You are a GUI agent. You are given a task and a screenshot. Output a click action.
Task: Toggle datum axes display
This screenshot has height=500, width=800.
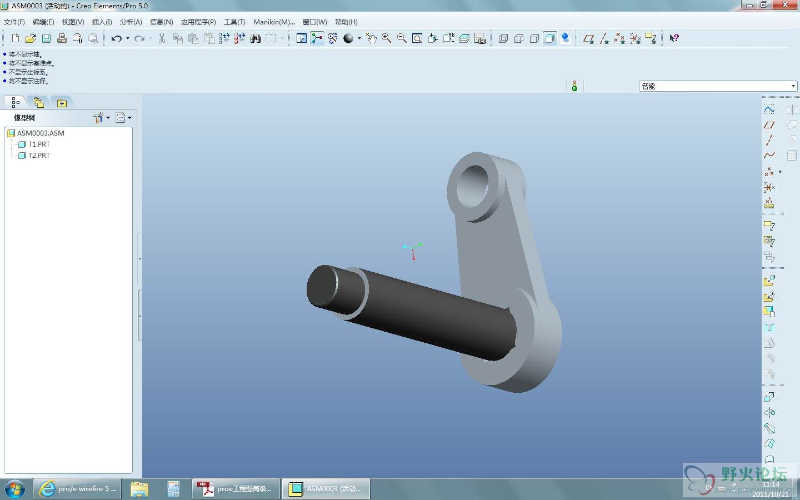pyautogui.click(x=604, y=38)
